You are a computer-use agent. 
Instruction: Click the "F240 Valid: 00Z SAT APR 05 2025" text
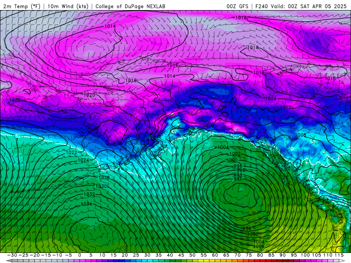click(301, 6)
